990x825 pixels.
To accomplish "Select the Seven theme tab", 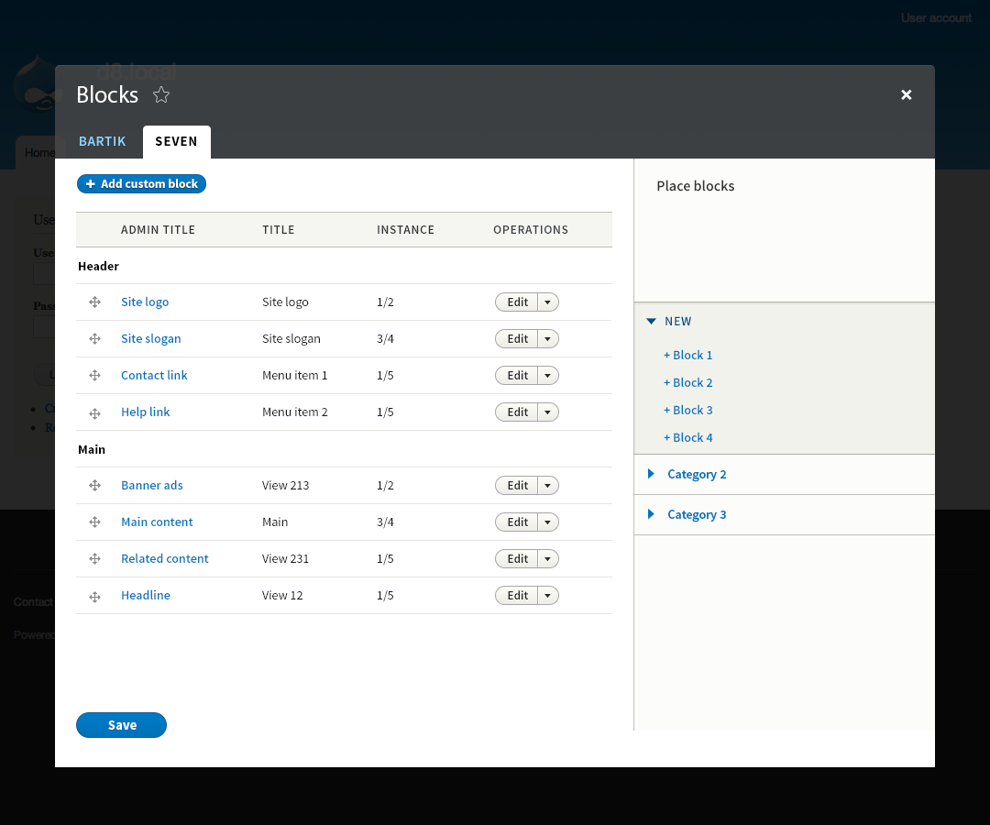I will [176, 141].
